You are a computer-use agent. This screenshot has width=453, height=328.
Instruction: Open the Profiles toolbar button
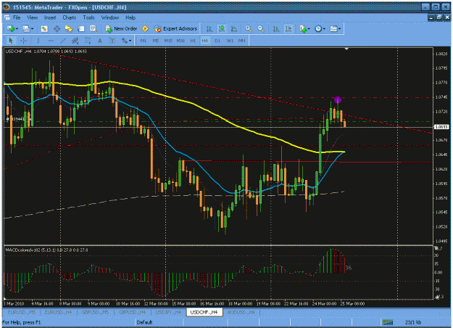(26, 28)
